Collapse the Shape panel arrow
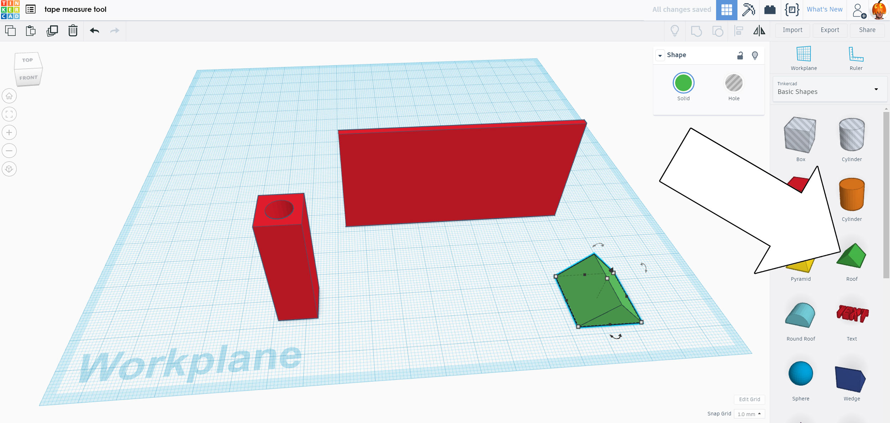The image size is (890, 423). click(660, 55)
